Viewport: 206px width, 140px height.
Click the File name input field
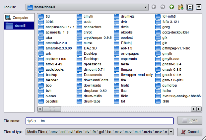tap(100, 121)
